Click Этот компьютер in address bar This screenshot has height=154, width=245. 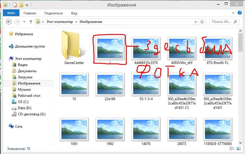[59, 22]
